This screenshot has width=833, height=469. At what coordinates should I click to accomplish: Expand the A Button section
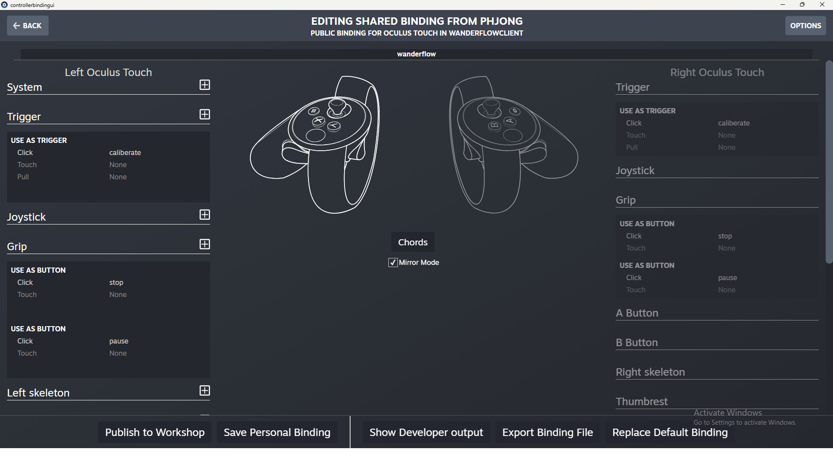click(637, 313)
